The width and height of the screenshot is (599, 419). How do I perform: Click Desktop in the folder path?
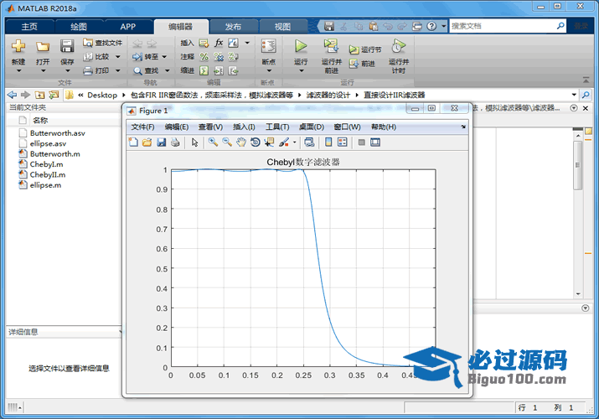102,95
